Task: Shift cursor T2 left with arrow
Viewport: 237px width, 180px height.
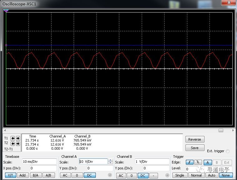Action: (x=13, y=144)
